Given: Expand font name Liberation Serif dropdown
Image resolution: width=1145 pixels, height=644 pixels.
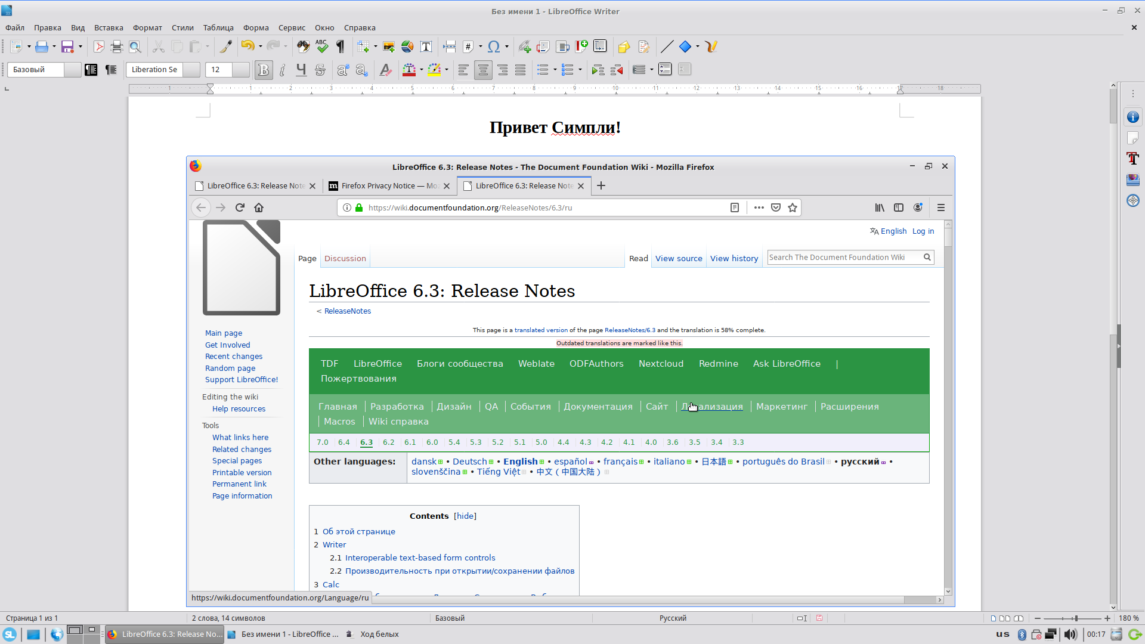Looking at the screenshot, I should pos(191,70).
